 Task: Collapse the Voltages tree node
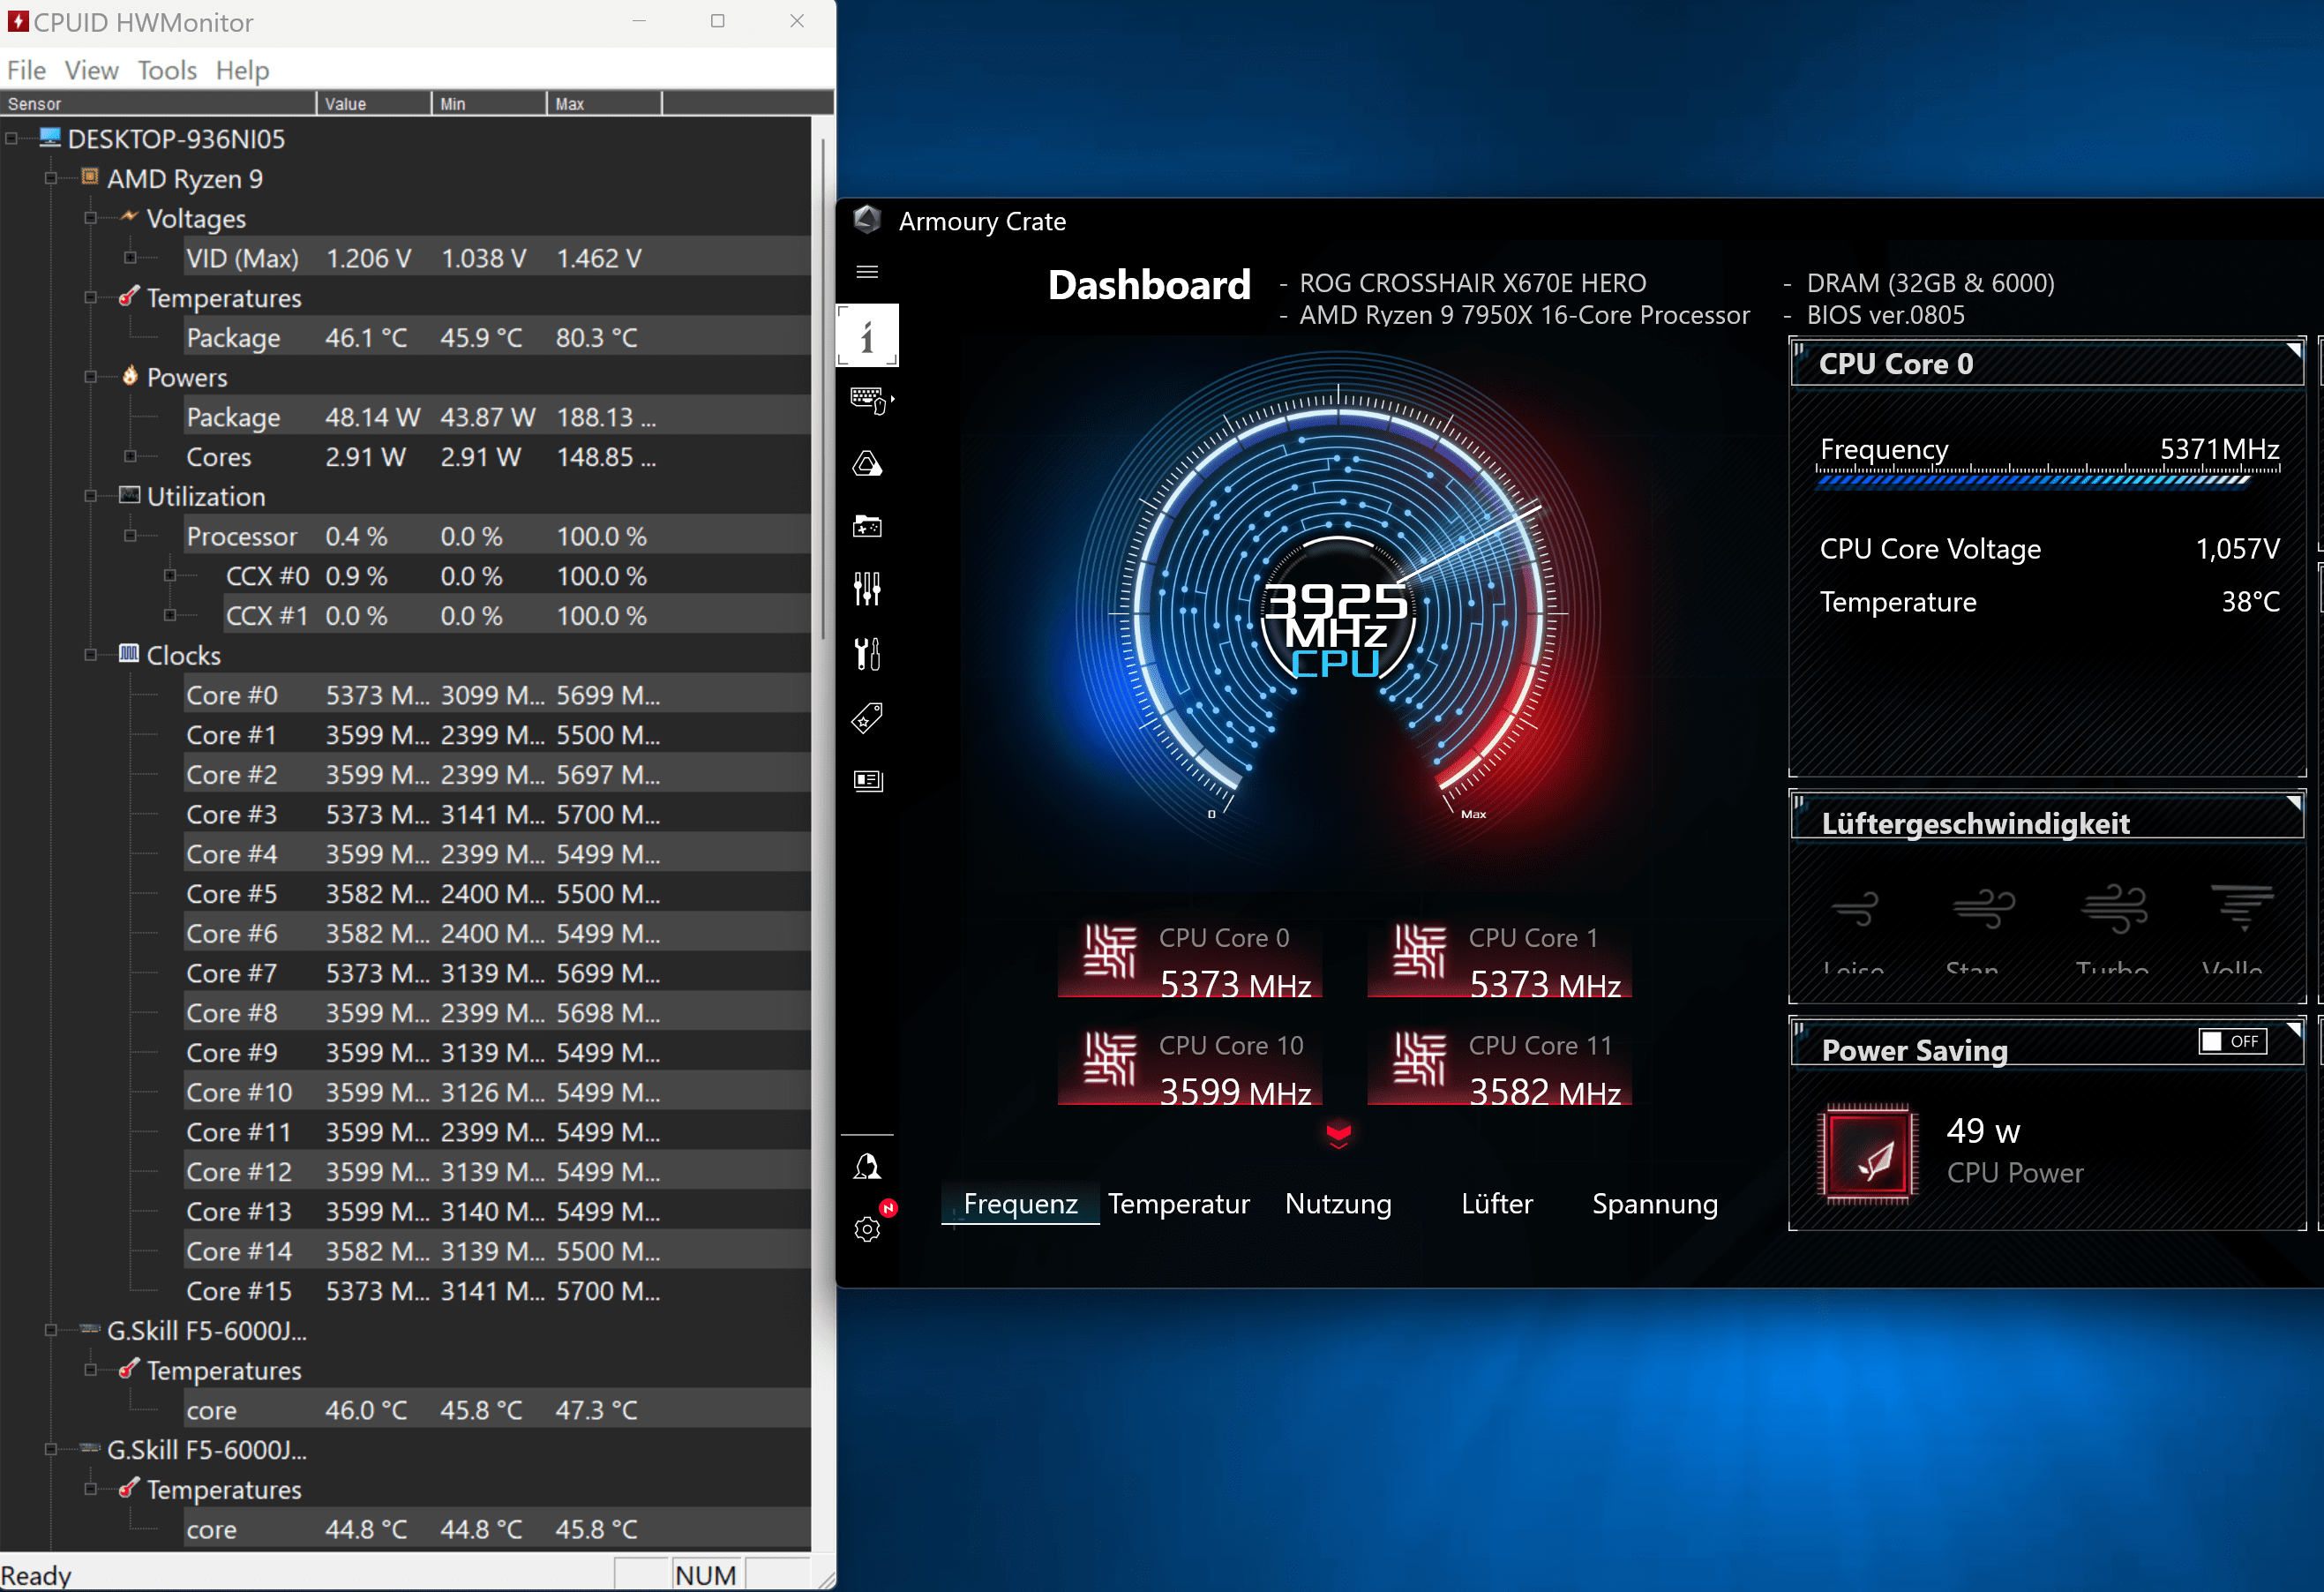click(91, 218)
